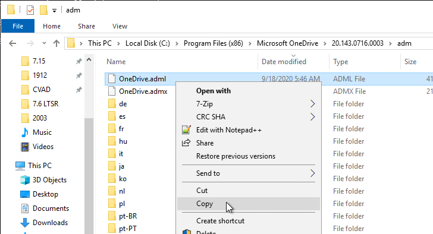Click 20.143.0716.0003 breadcrumb
The image size is (433, 234).
[x=357, y=43]
